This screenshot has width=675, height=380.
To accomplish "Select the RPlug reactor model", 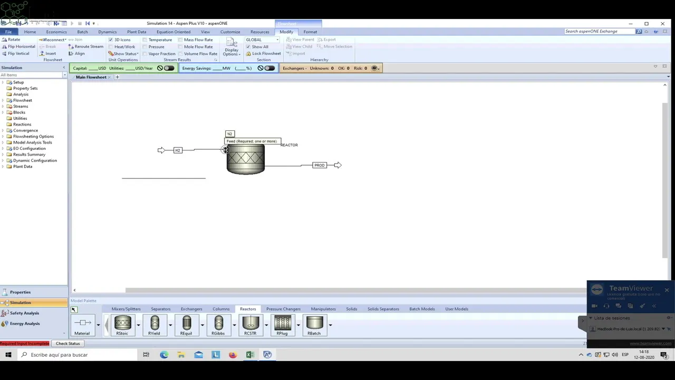I will [282, 325].
